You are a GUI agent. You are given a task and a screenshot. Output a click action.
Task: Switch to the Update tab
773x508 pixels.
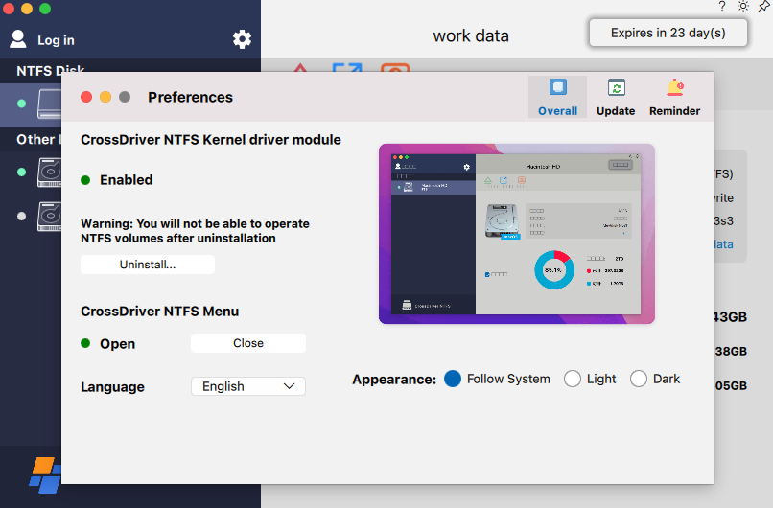pos(616,98)
